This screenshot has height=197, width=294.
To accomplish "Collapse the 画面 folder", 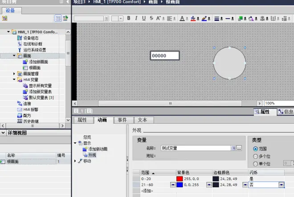I will point(14,56).
